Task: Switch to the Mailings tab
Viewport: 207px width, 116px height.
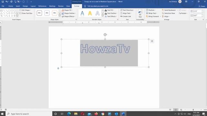Action: coord(52,6)
